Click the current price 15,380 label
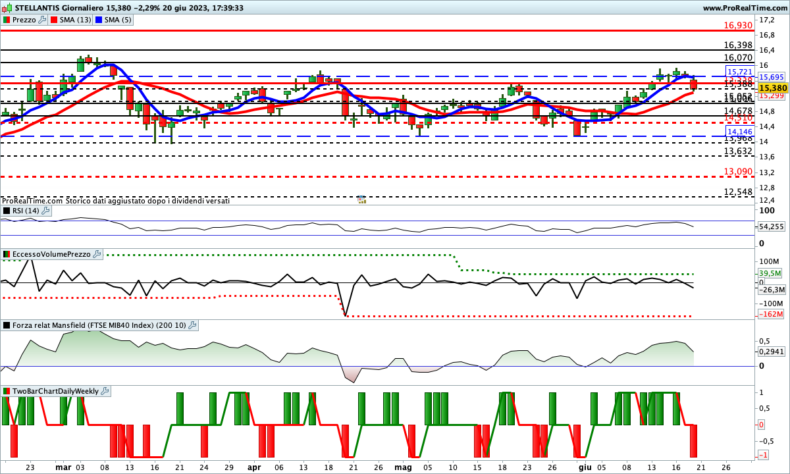 pos(773,88)
